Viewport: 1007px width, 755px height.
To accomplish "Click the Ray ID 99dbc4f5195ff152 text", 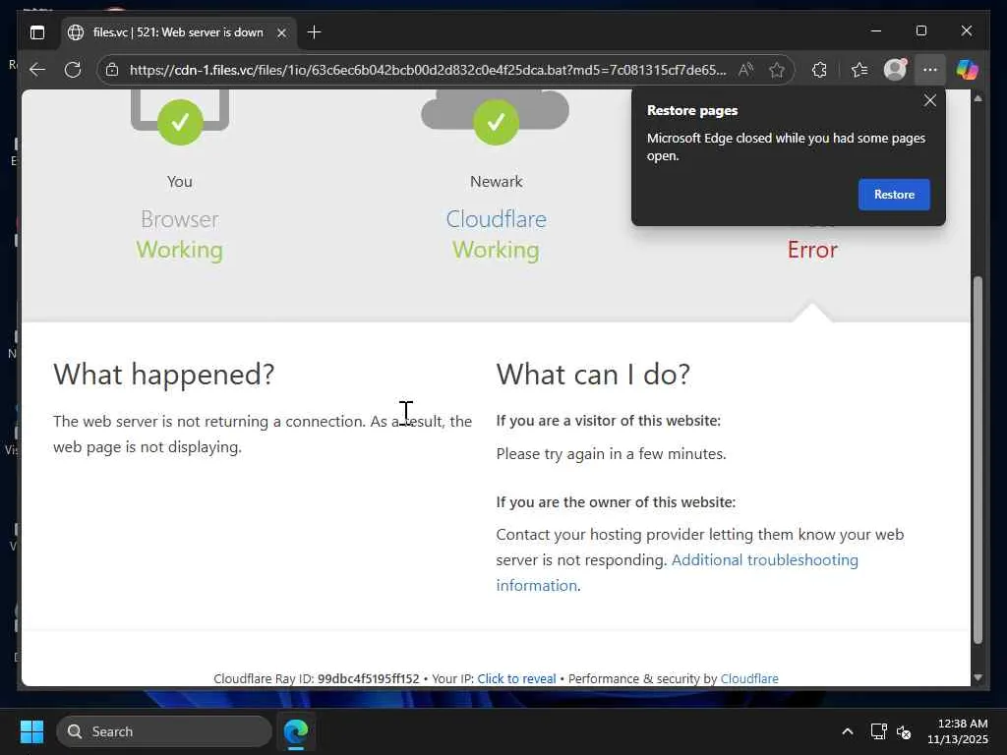I will pyautogui.click(x=368, y=678).
